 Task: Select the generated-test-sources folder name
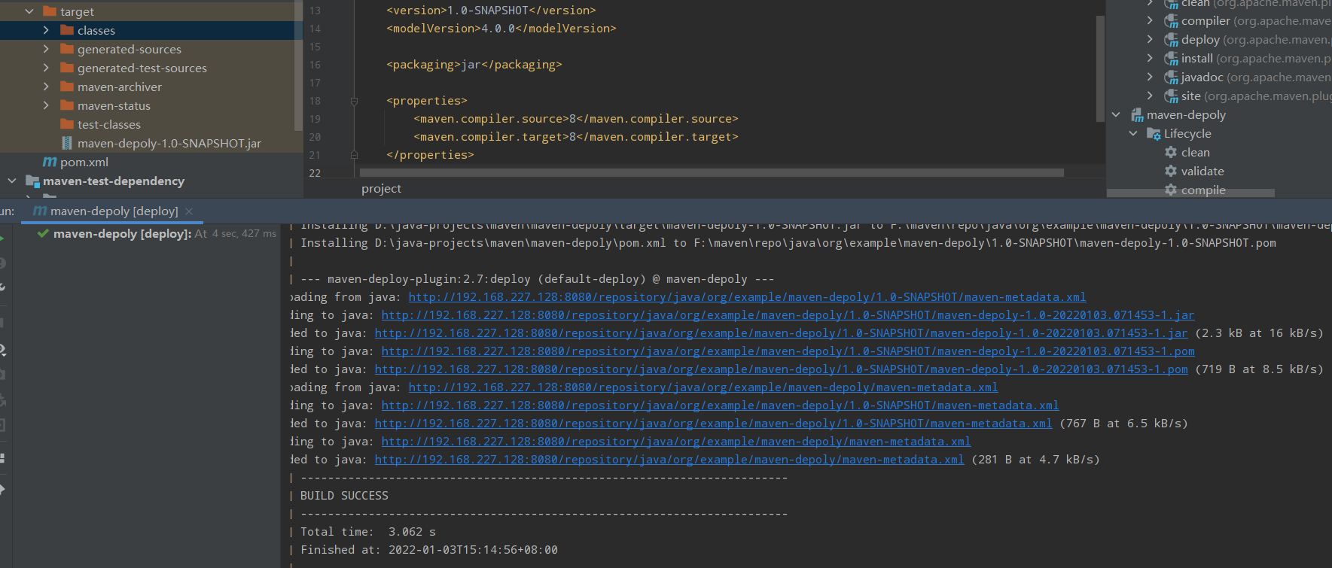pos(142,68)
